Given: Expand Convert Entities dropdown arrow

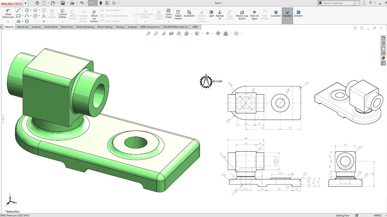Looking at the screenshot, I should (63, 22).
